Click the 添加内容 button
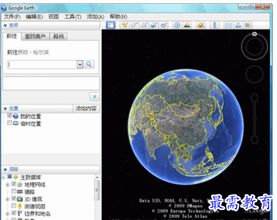This screenshot has height=220, width=277. click(86, 109)
